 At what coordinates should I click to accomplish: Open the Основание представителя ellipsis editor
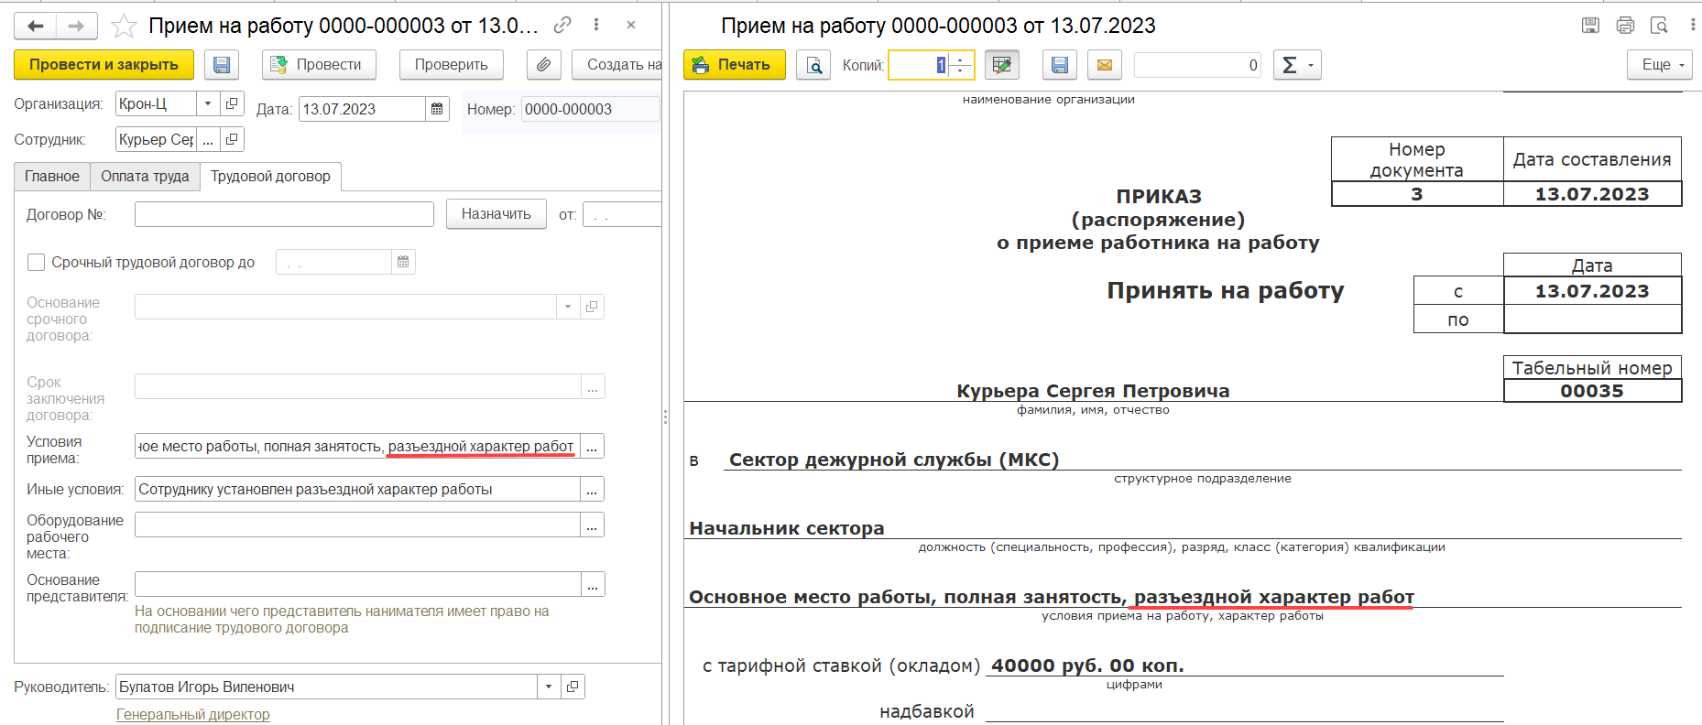[593, 584]
